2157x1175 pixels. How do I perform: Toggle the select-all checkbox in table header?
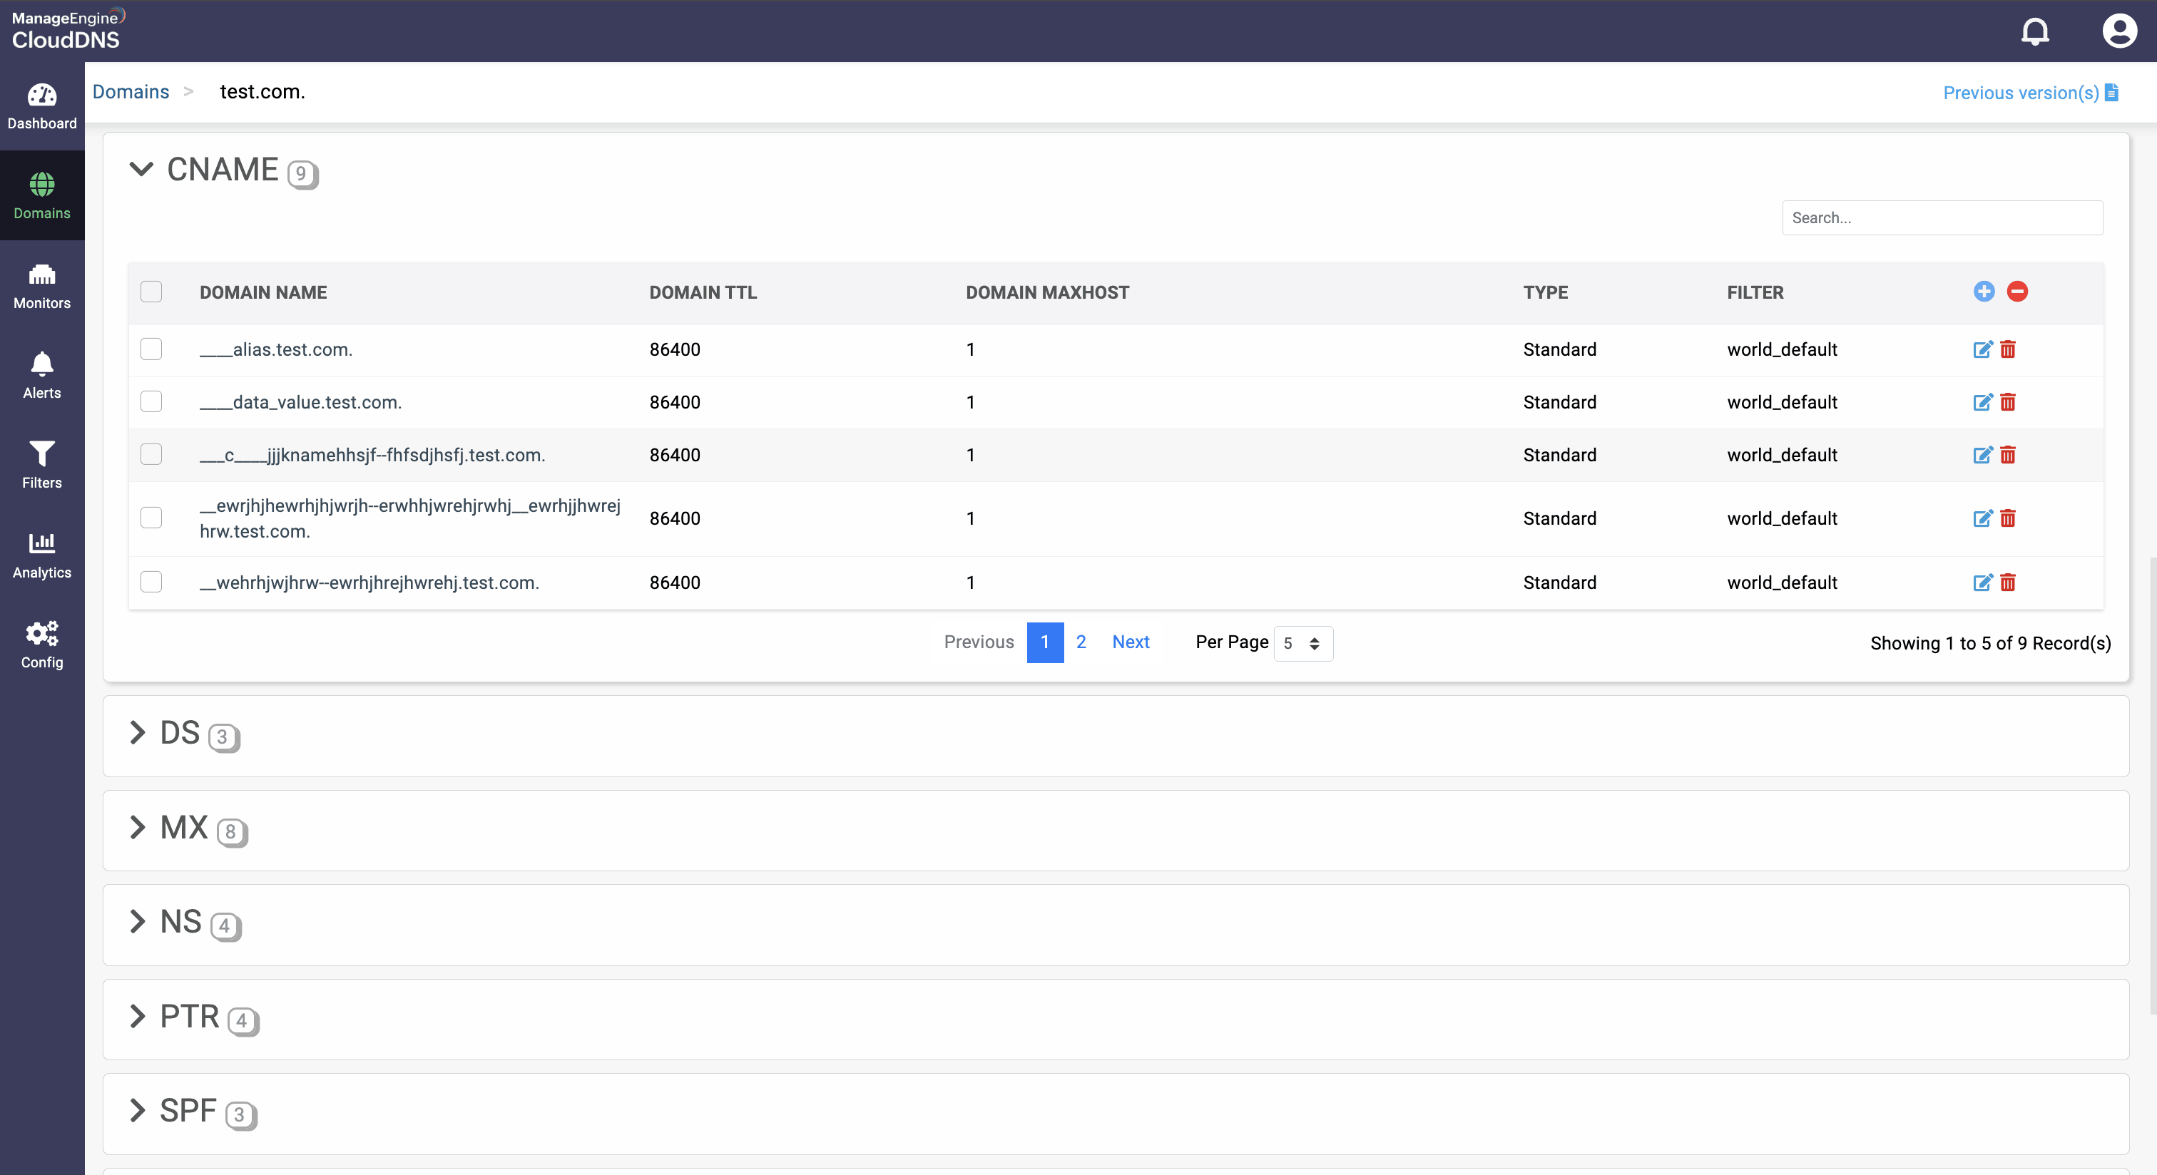[151, 291]
